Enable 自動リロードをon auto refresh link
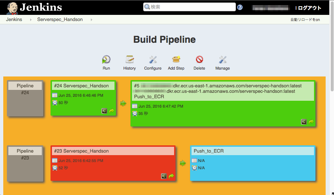Image resolution: width=334 pixels, height=195 pixels. pyautogui.click(x=305, y=20)
